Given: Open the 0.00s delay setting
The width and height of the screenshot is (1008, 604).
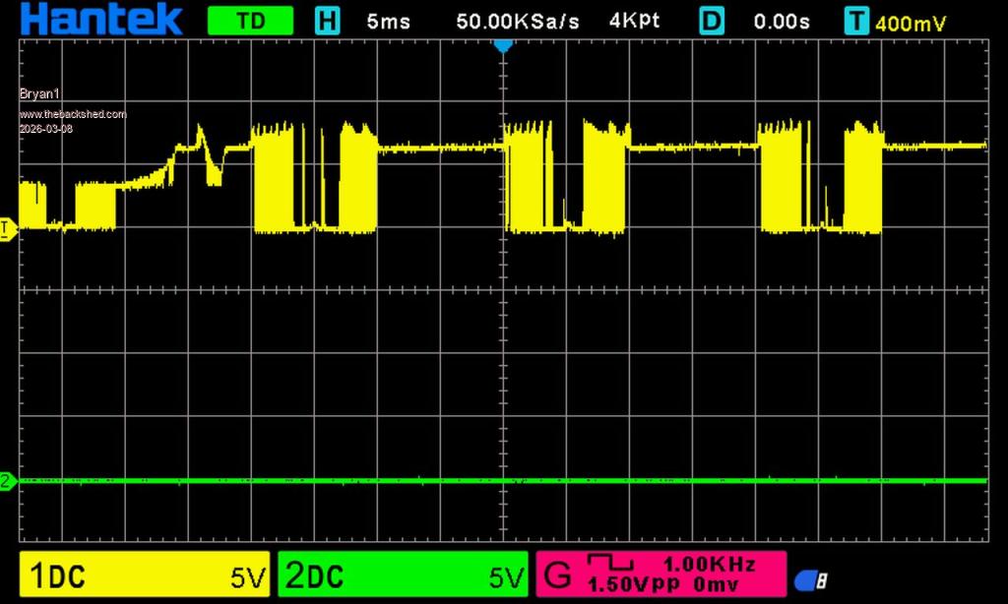Looking at the screenshot, I should 783,22.
